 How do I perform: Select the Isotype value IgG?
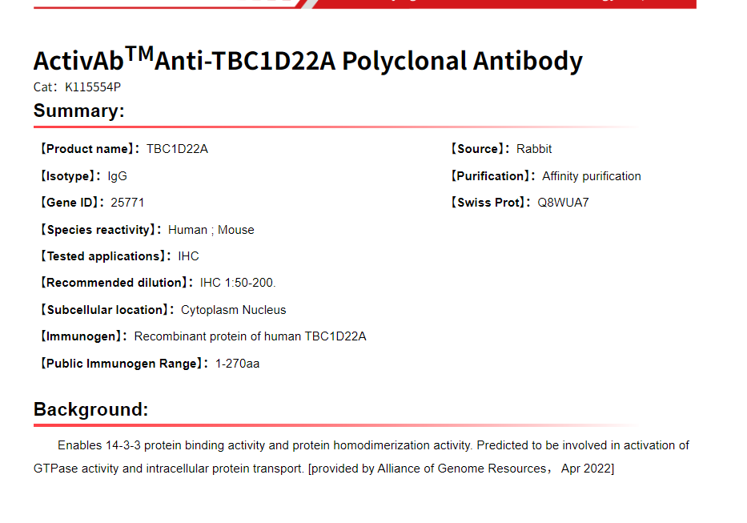click(x=117, y=176)
